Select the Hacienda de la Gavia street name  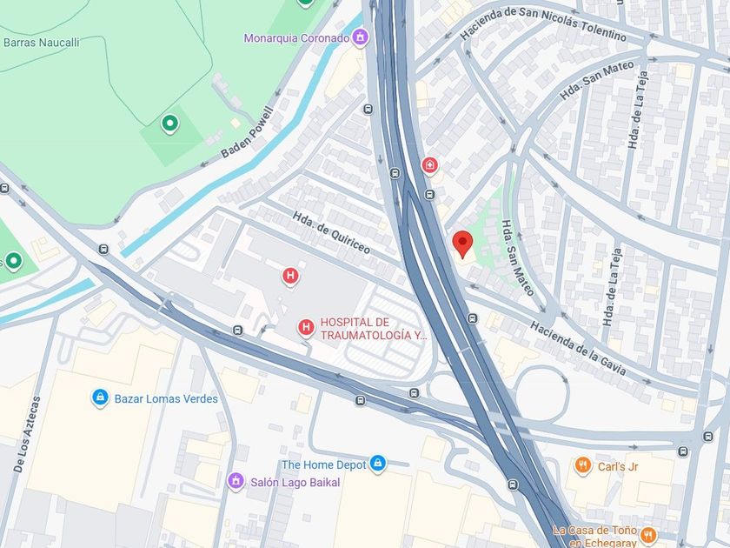[578, 349]
